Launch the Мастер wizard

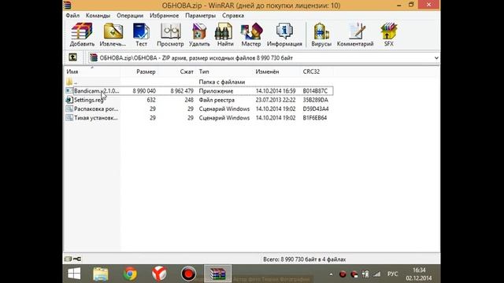click(251, 35)
